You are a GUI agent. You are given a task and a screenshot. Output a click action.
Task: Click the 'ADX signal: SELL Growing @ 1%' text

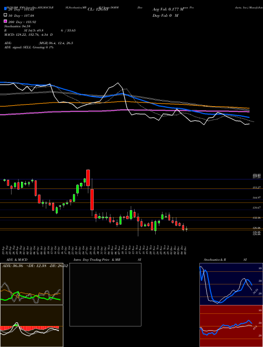pos(29,47)
